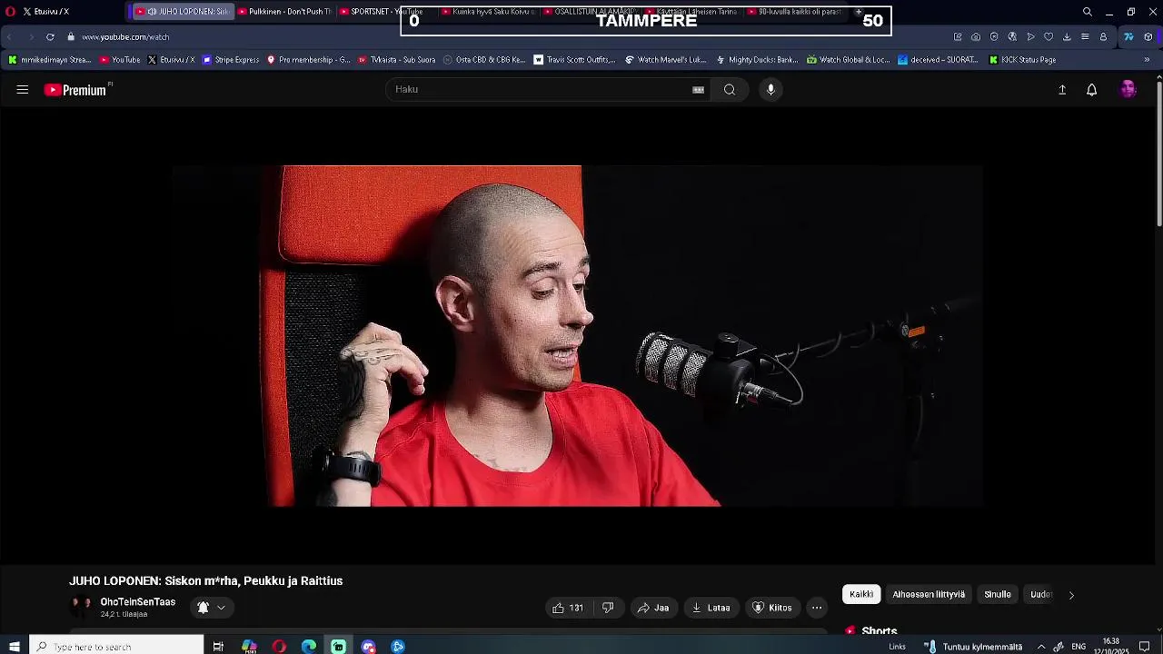Open subscription notification bell dropdown
The image size is (1163, 654).
[212, 608]
